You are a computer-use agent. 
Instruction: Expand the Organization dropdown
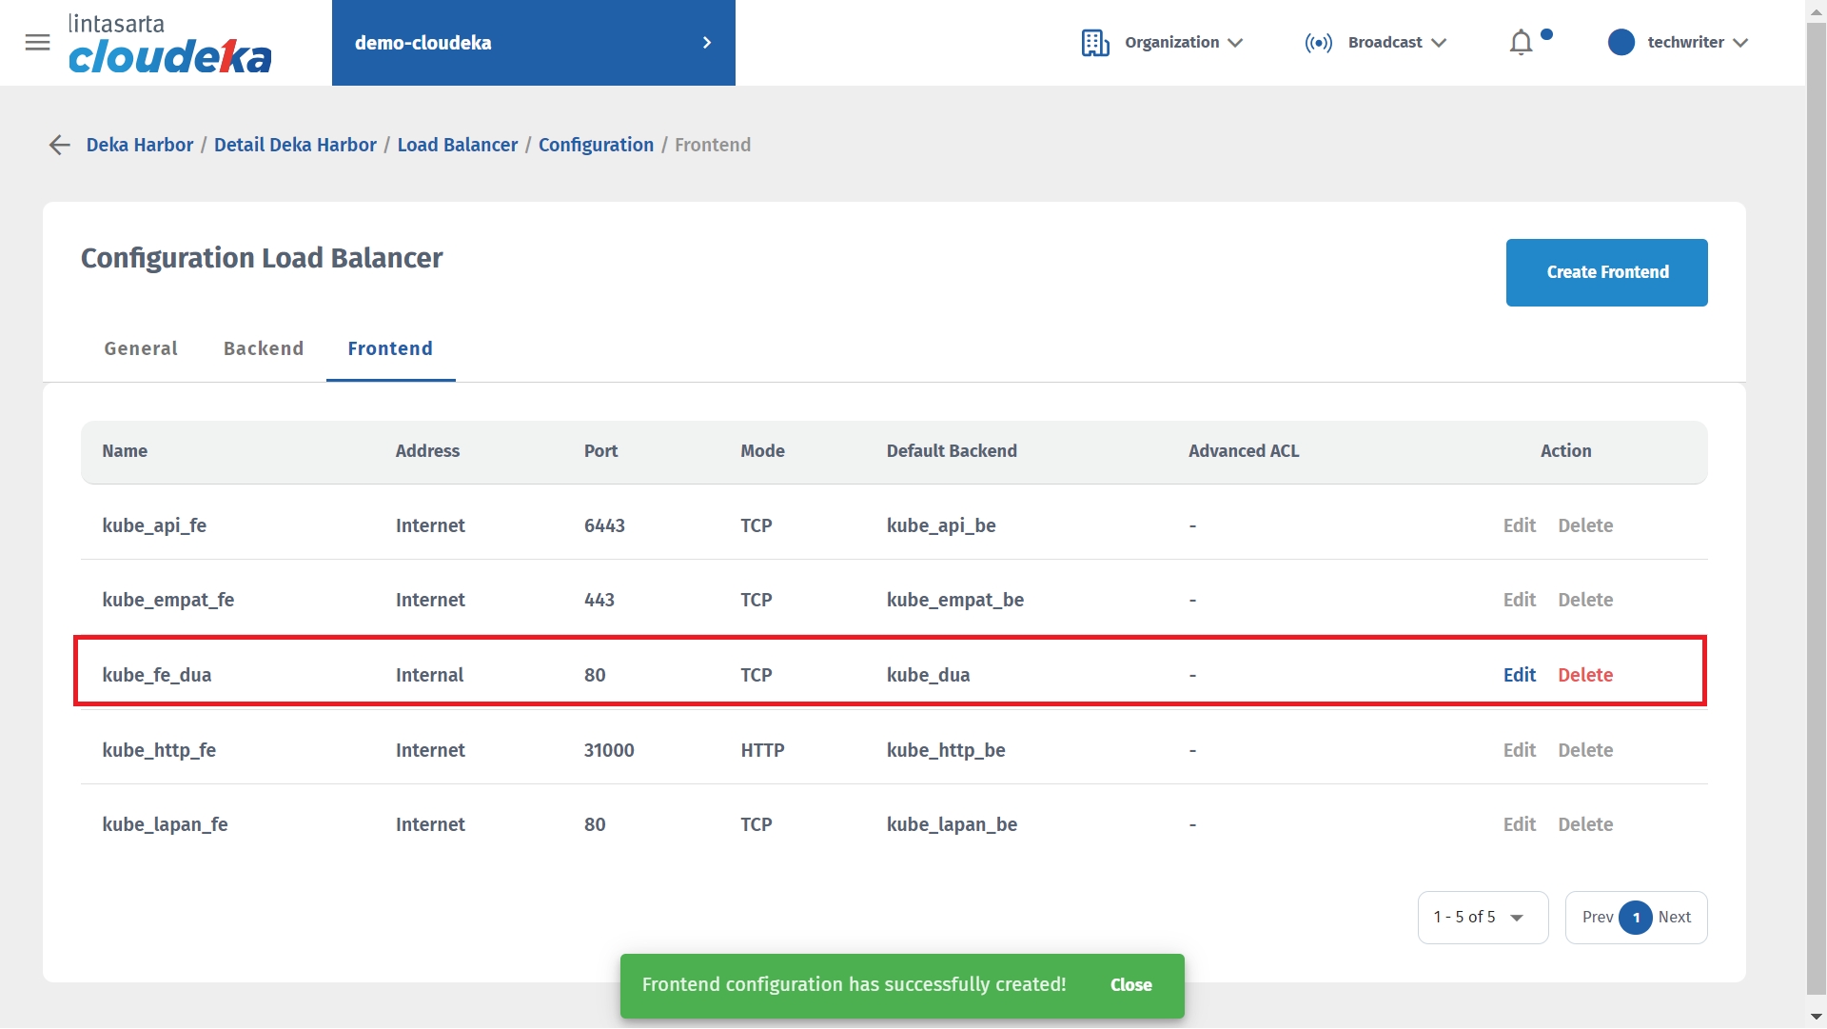[1235, 43]
